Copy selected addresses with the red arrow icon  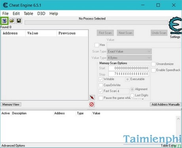tap(92, 98)
